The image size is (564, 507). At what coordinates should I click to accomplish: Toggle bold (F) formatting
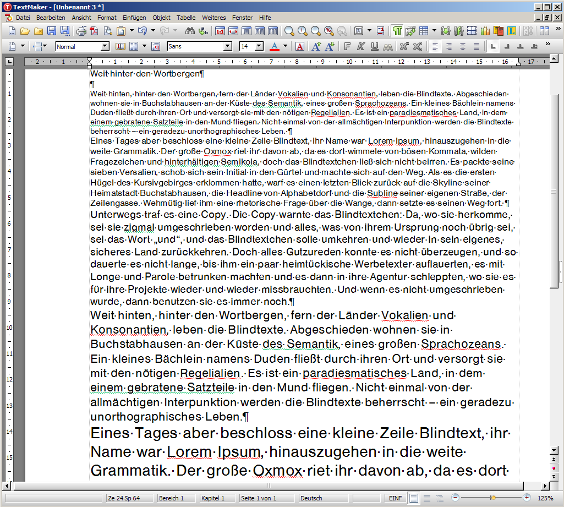point(347,46)
